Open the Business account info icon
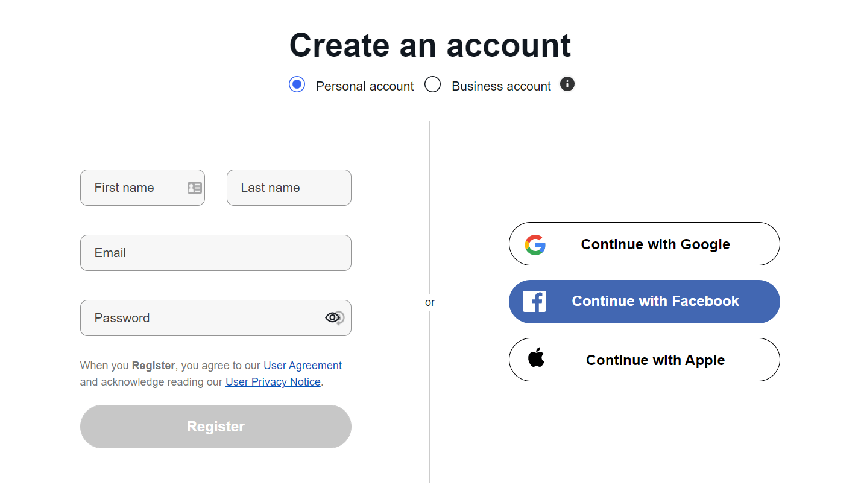 click(567, 84)
